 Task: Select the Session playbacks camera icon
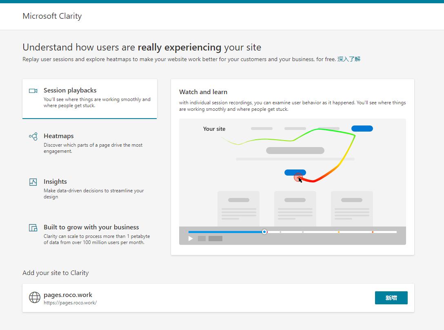33,90
